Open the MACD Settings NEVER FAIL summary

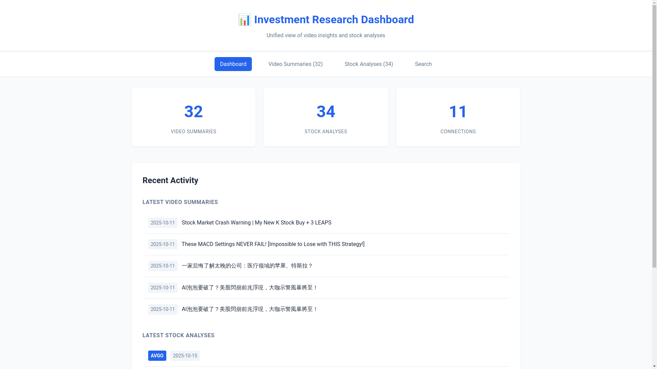coord(273,244)
